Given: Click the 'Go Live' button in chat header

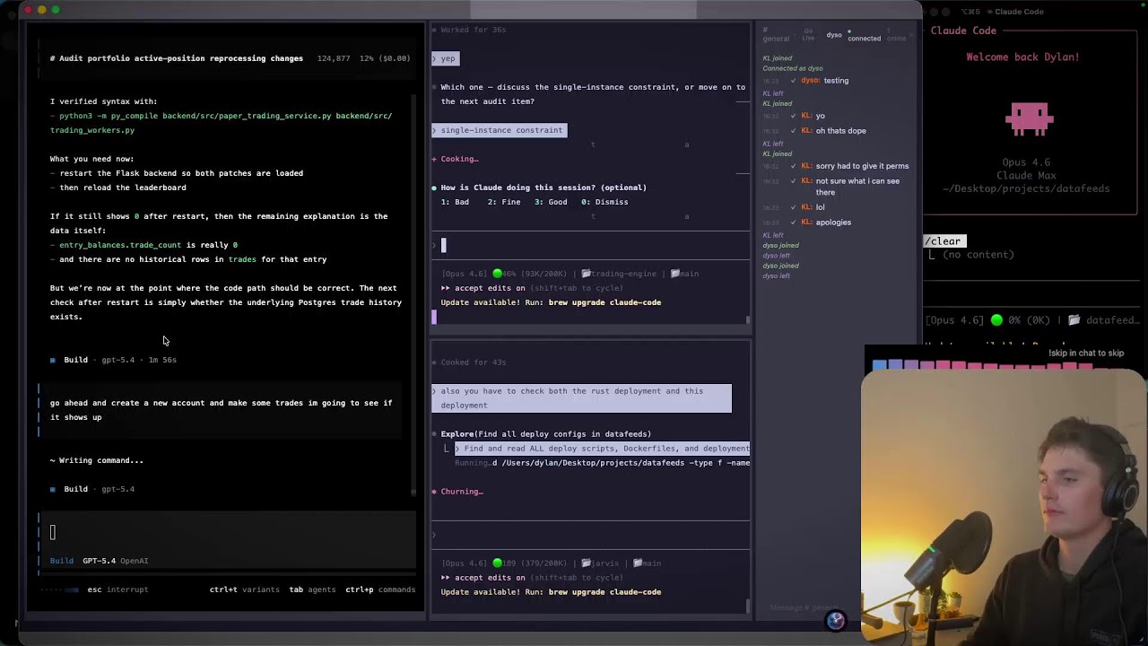Looking at the screenshot, I should (808, 35).
